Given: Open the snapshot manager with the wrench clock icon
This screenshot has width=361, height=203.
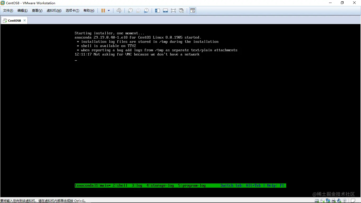Looking at the screenshot, I should click(146, 11).
